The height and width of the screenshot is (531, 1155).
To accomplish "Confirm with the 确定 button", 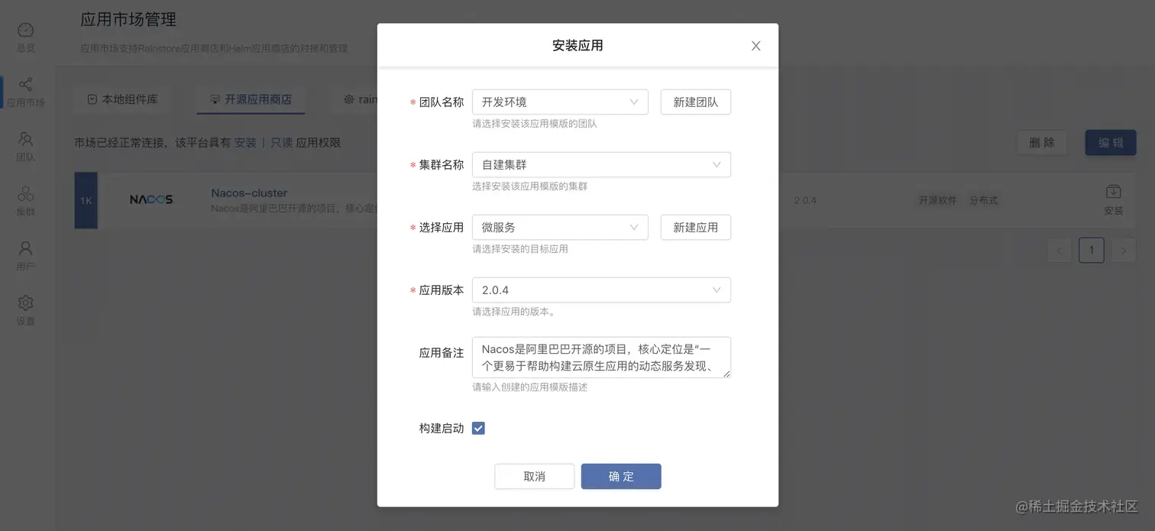I will 621,477.
